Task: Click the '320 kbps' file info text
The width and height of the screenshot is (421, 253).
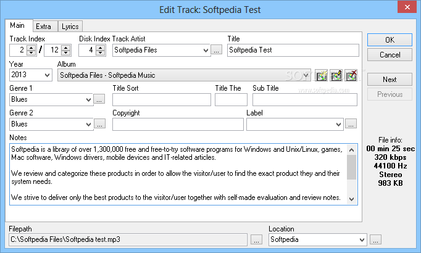Action: pos(390,157)
